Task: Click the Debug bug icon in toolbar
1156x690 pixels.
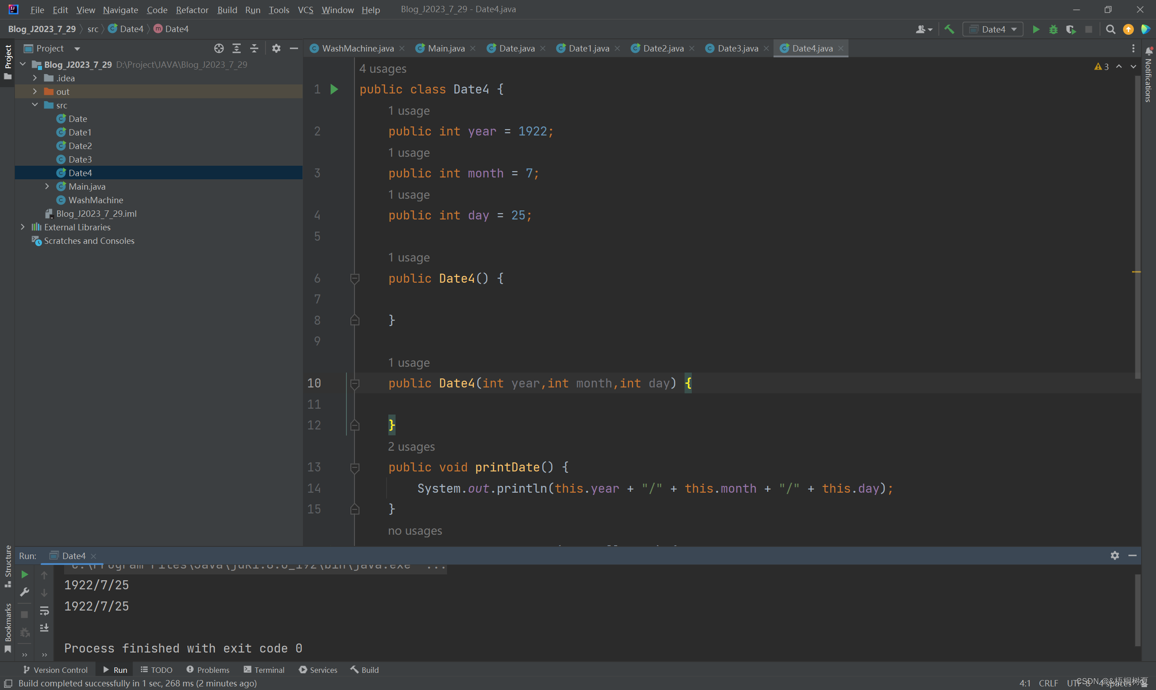Action: (x=1053, y=29)
